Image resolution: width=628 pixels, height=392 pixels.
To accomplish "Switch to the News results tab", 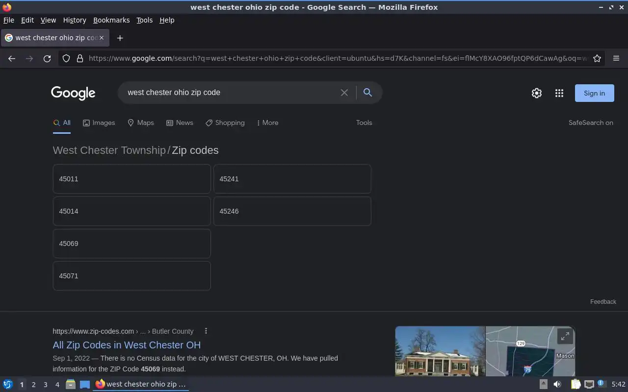I will coord(180,123).
